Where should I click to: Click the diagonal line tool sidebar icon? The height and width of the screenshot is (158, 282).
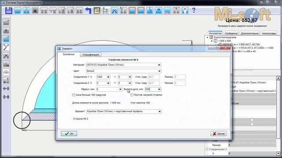[6, 47]
